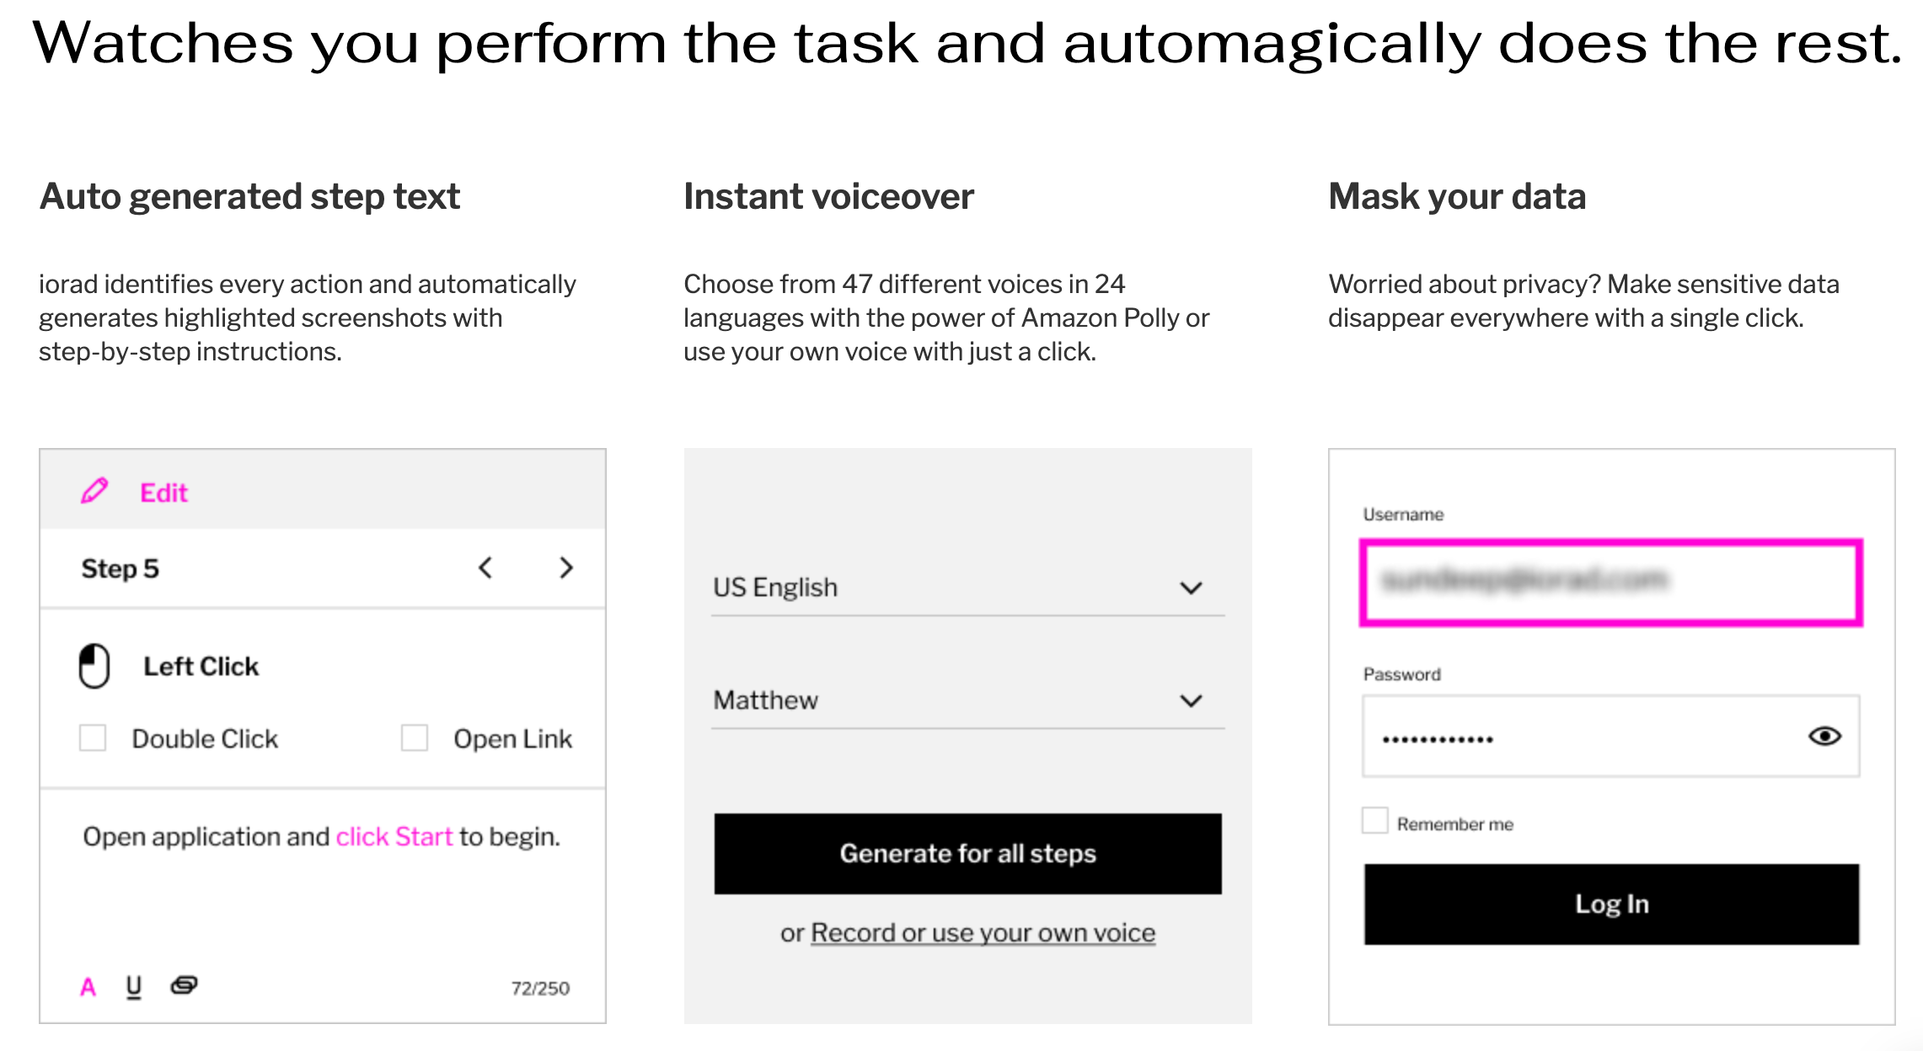Click the Log In button
Viewport: 1923px width, 1051px height.
(1611, 904)
